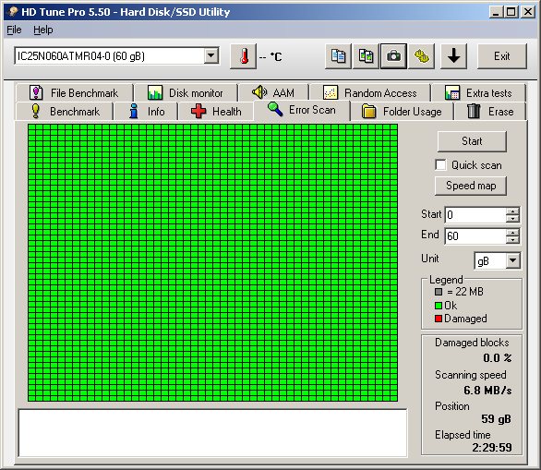541x470 pixels.
Task: Open options with the tools icon
Action: tap(421, 56)
